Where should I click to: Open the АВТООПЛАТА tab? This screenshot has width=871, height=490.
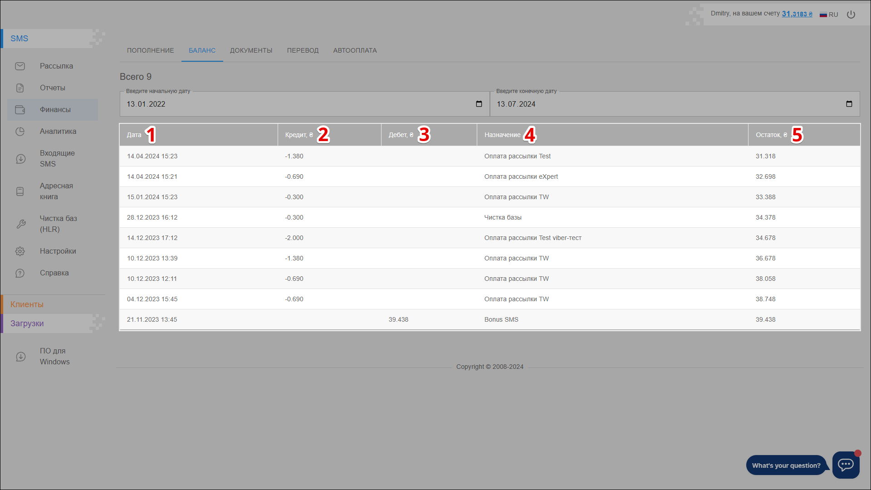coord(355,50)
